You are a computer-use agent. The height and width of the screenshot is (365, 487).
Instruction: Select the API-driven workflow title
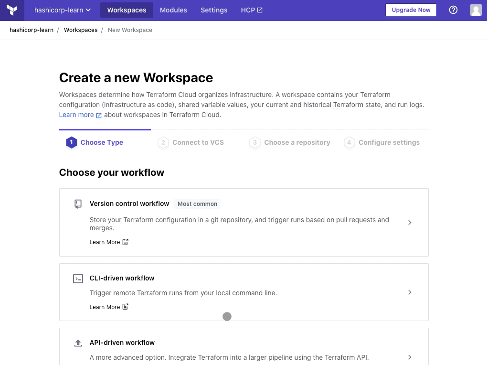[x=122, y=343]
